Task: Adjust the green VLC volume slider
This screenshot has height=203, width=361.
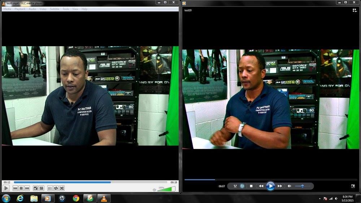Action: tap(167, 189)
